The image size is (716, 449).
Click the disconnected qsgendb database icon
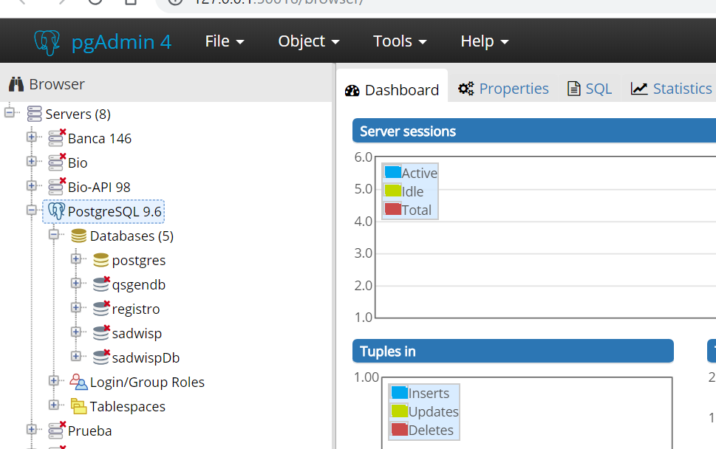[x=101, y=284]
